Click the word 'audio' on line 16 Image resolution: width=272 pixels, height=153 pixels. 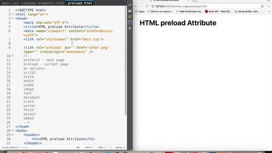28,81
